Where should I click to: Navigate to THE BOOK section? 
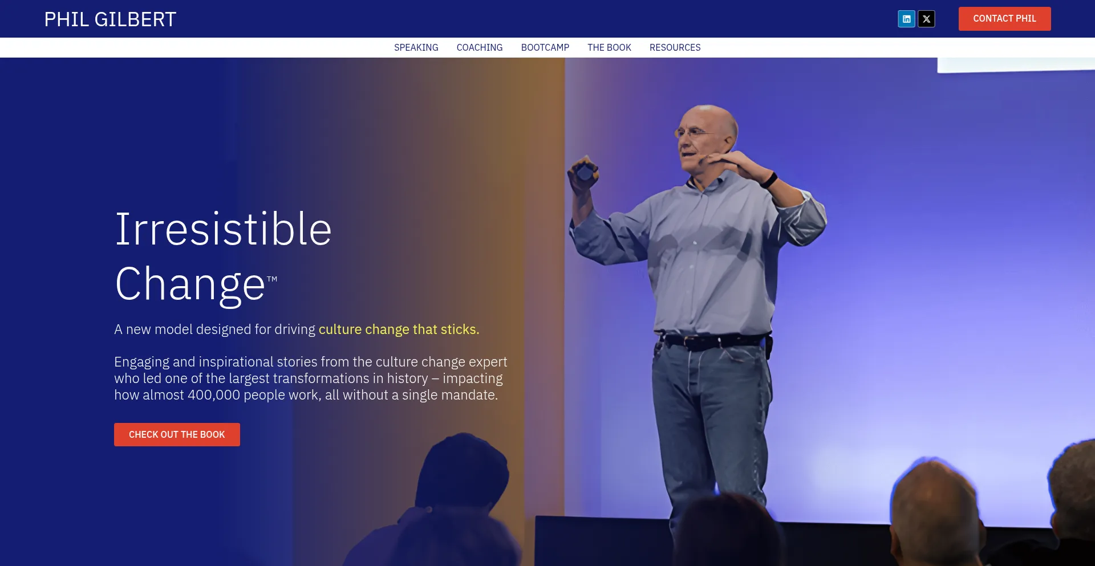[609, 47]
